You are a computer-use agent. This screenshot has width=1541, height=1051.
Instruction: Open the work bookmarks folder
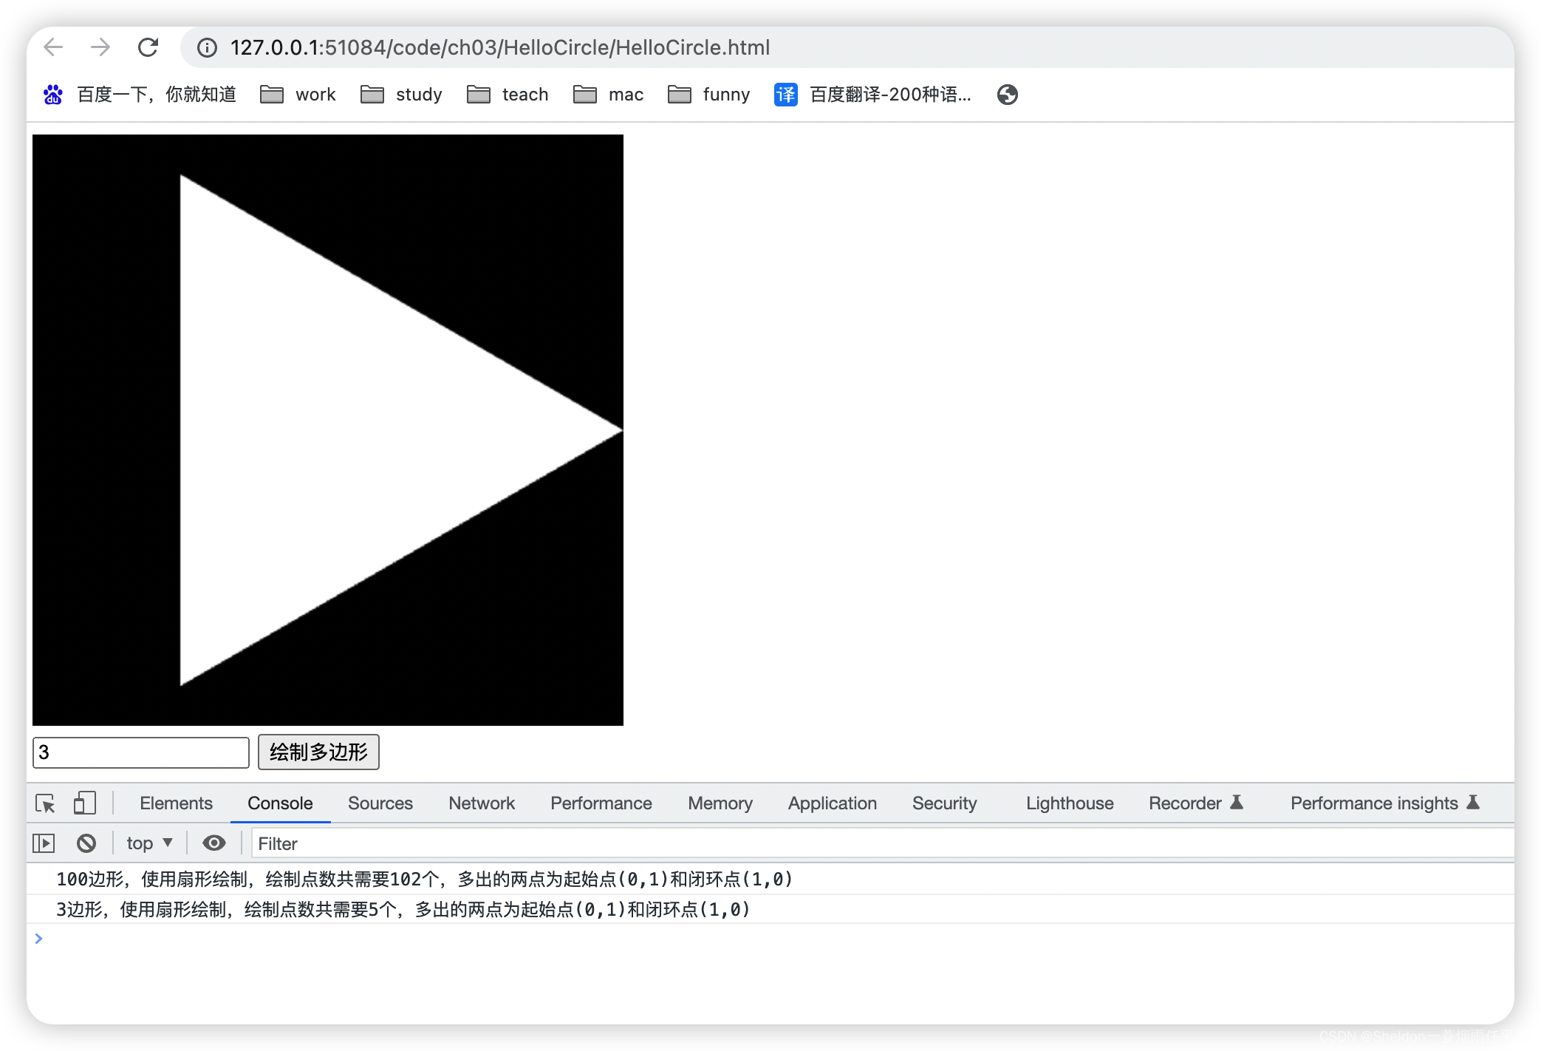coord(298,95)
